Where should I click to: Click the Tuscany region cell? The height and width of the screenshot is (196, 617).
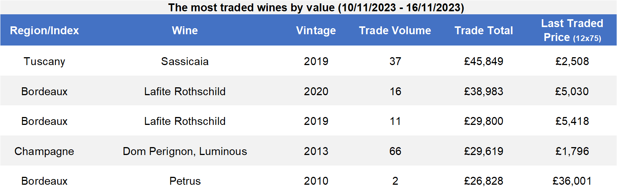point(44,61)
